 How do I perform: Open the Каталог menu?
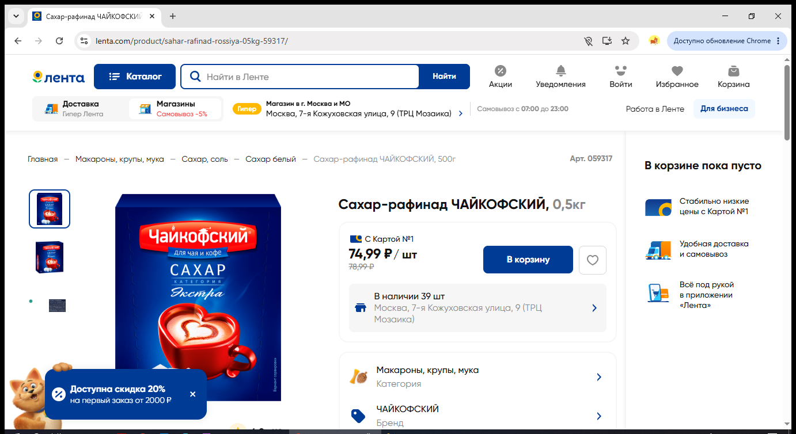click(136, 77)
